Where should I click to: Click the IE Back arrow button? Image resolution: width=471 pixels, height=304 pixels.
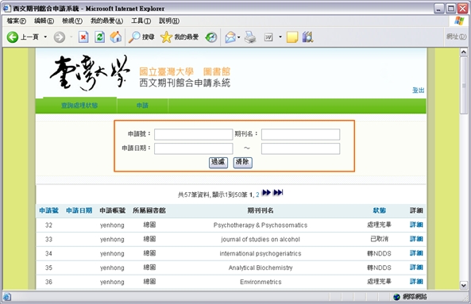[13, 37]
